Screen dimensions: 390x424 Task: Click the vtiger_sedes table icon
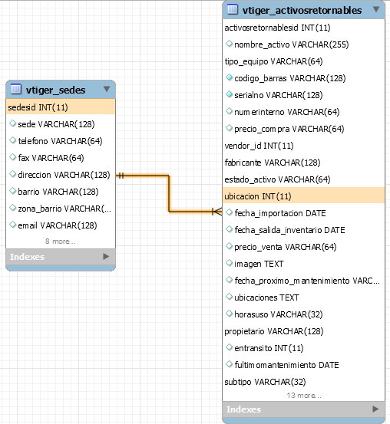pos(15,89)
